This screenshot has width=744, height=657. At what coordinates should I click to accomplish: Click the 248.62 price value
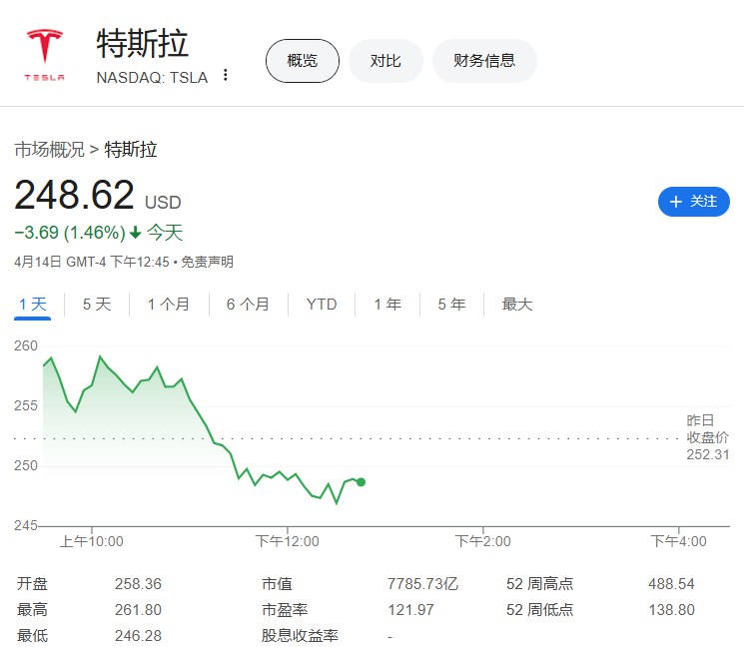[x=75, y=195]
